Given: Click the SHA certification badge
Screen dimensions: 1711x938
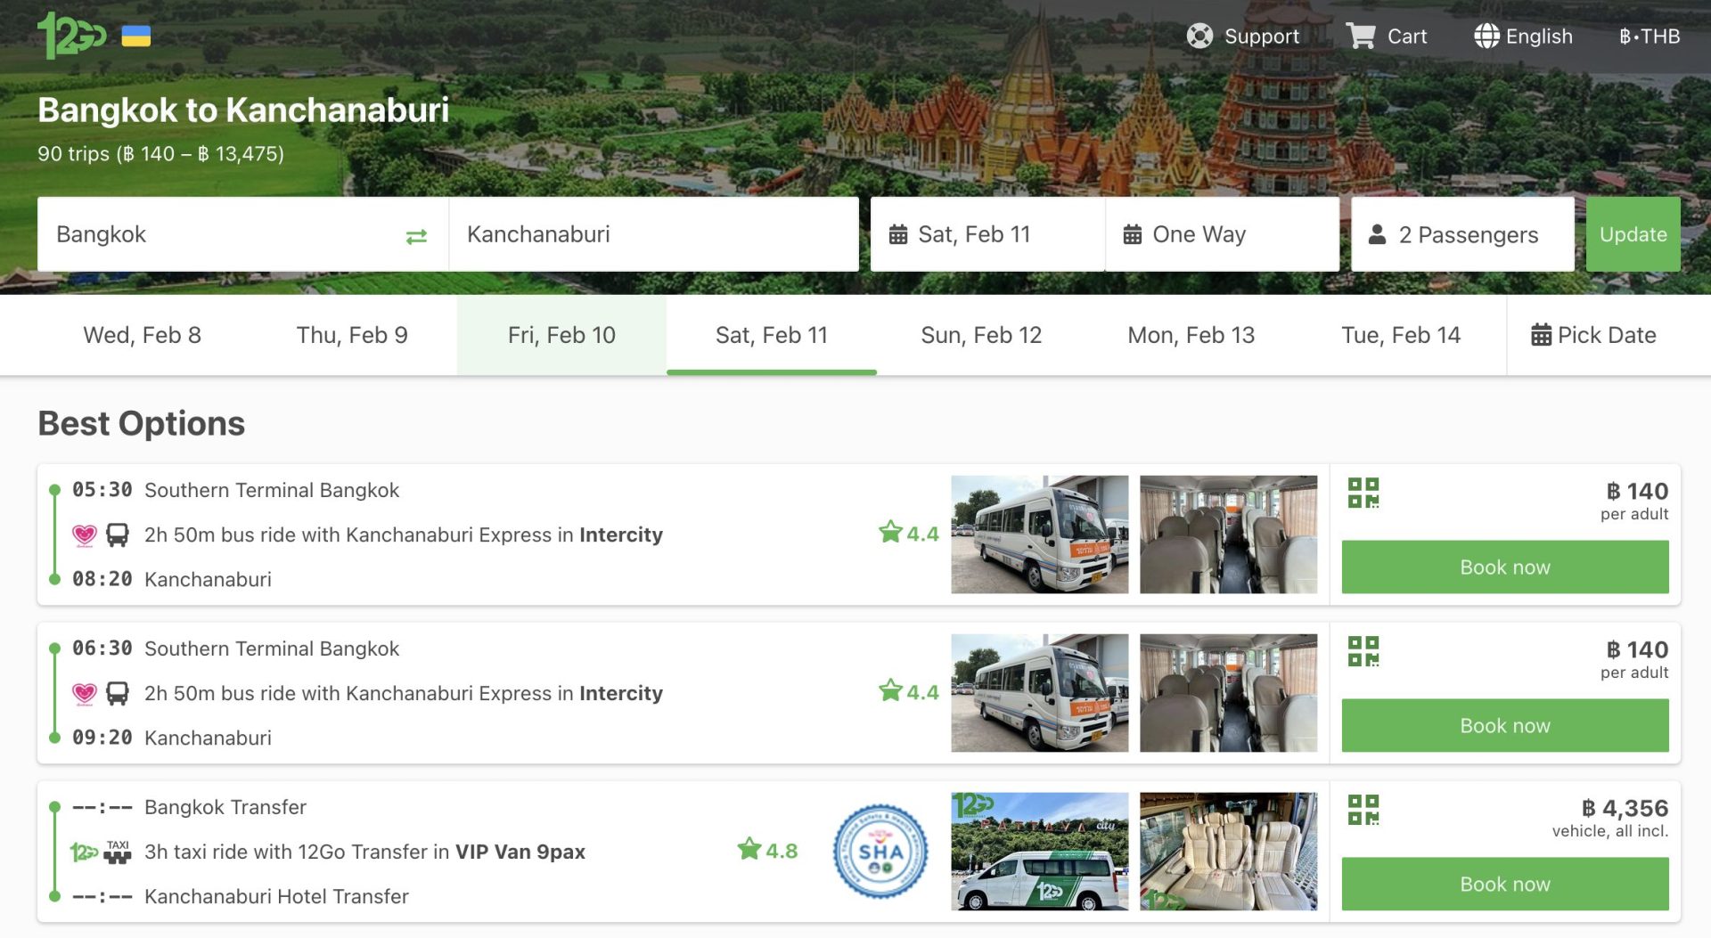Looking at the screenshot, I should click(880, 852).
